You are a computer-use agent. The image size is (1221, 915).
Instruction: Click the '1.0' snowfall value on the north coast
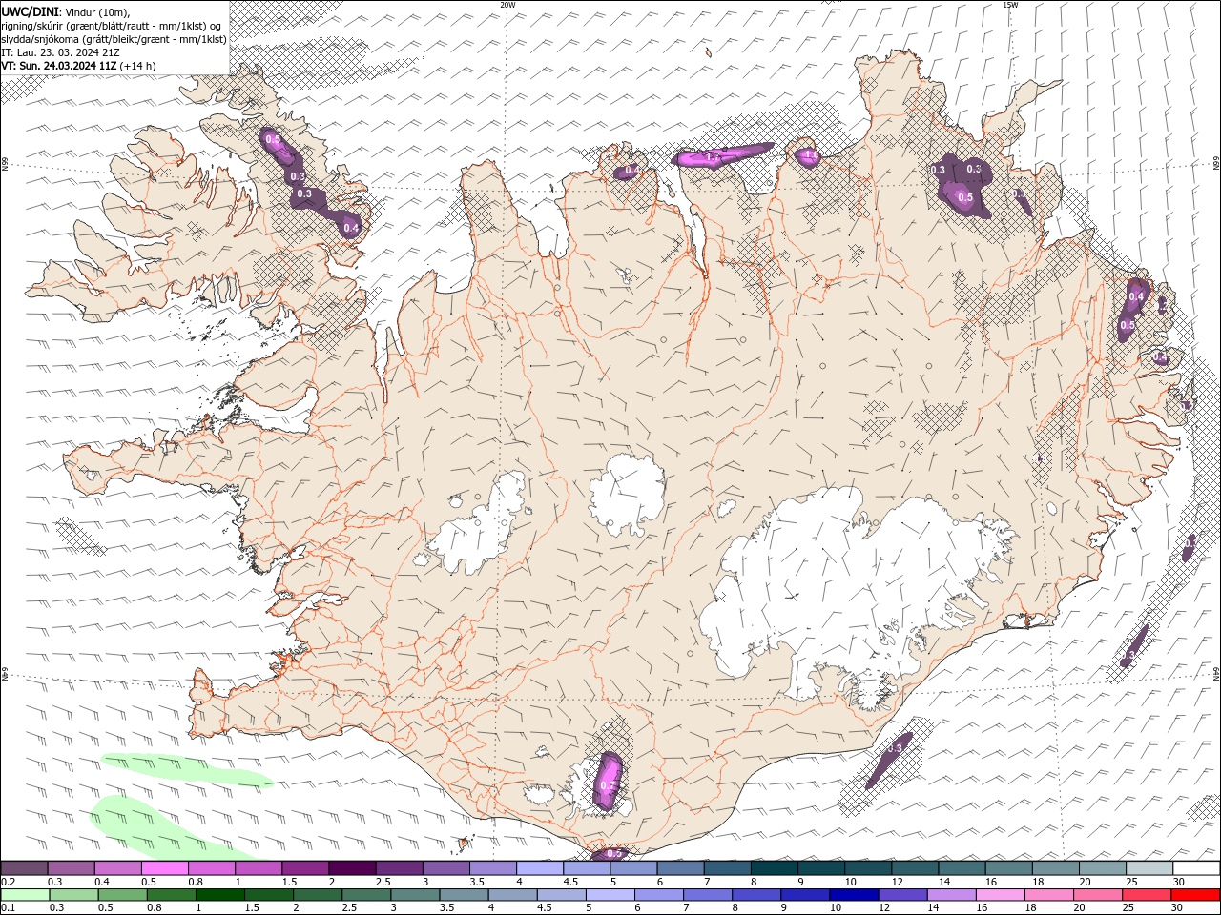(x=810, y=155)
